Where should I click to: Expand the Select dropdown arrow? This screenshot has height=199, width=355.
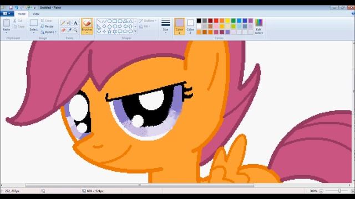pos(33,33)
